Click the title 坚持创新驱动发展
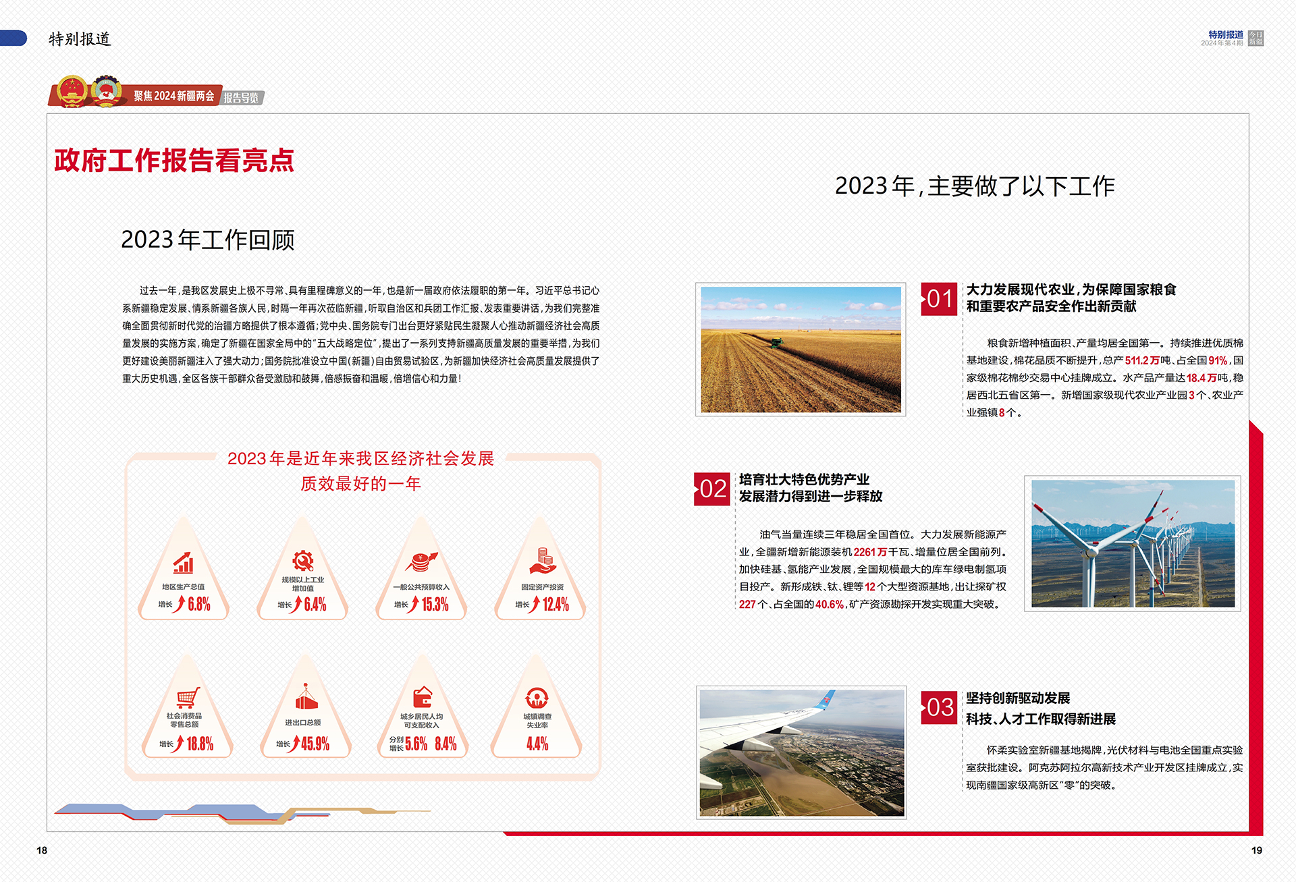This screenshot has height=882, width=1296. point(1018,698)
